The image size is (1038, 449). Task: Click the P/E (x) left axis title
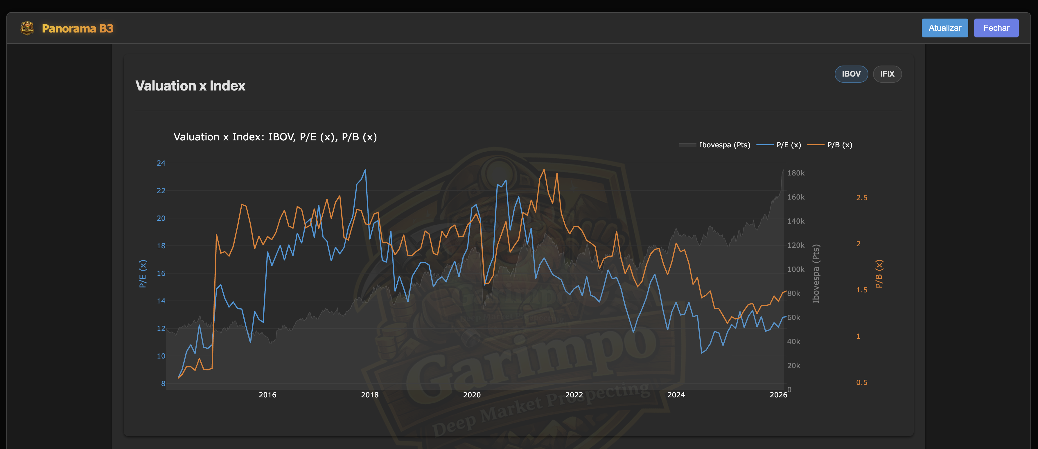[x=143, y=274]
